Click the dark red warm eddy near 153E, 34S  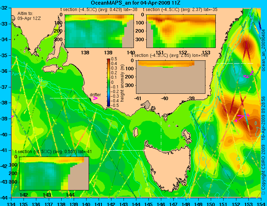pos(246,44)
